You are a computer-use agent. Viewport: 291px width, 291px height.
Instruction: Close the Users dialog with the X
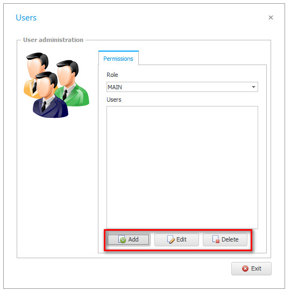click(x=271, y=17)
